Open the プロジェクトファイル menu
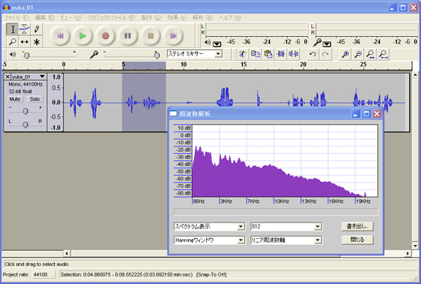Image resolution: width=421 pixels, height=284 pixels. pyautogui.click(x=111, y=17)
